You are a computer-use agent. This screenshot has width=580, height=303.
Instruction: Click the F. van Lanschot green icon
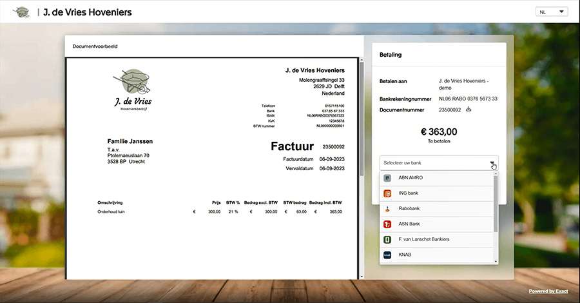(387, 240)
